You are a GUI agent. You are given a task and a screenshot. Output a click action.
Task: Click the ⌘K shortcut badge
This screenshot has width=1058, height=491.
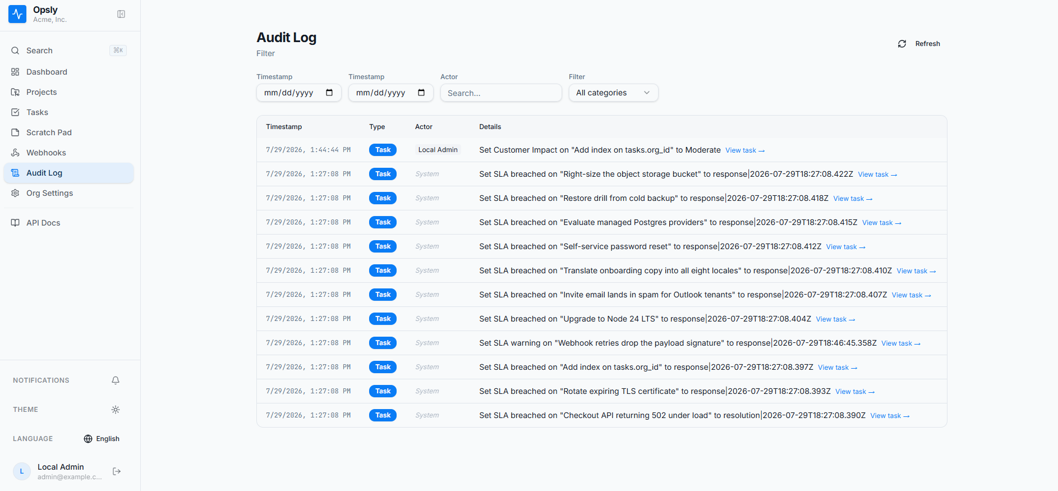point(118,51)
